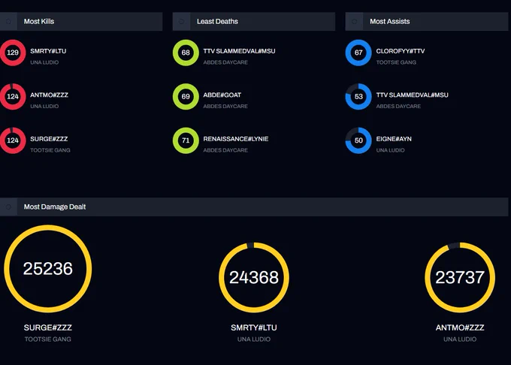Select the Most Kills header title

click(39, 22)
